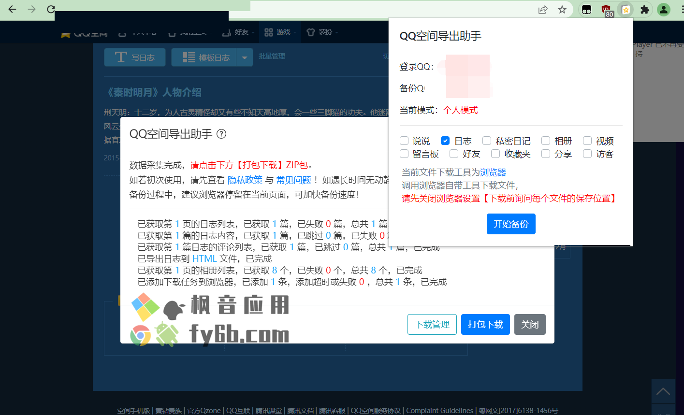Image resolution: width=684 pixels, height=415 pixels.
Task: Open the 装扮 navigation menu
Action: (322, 32)
